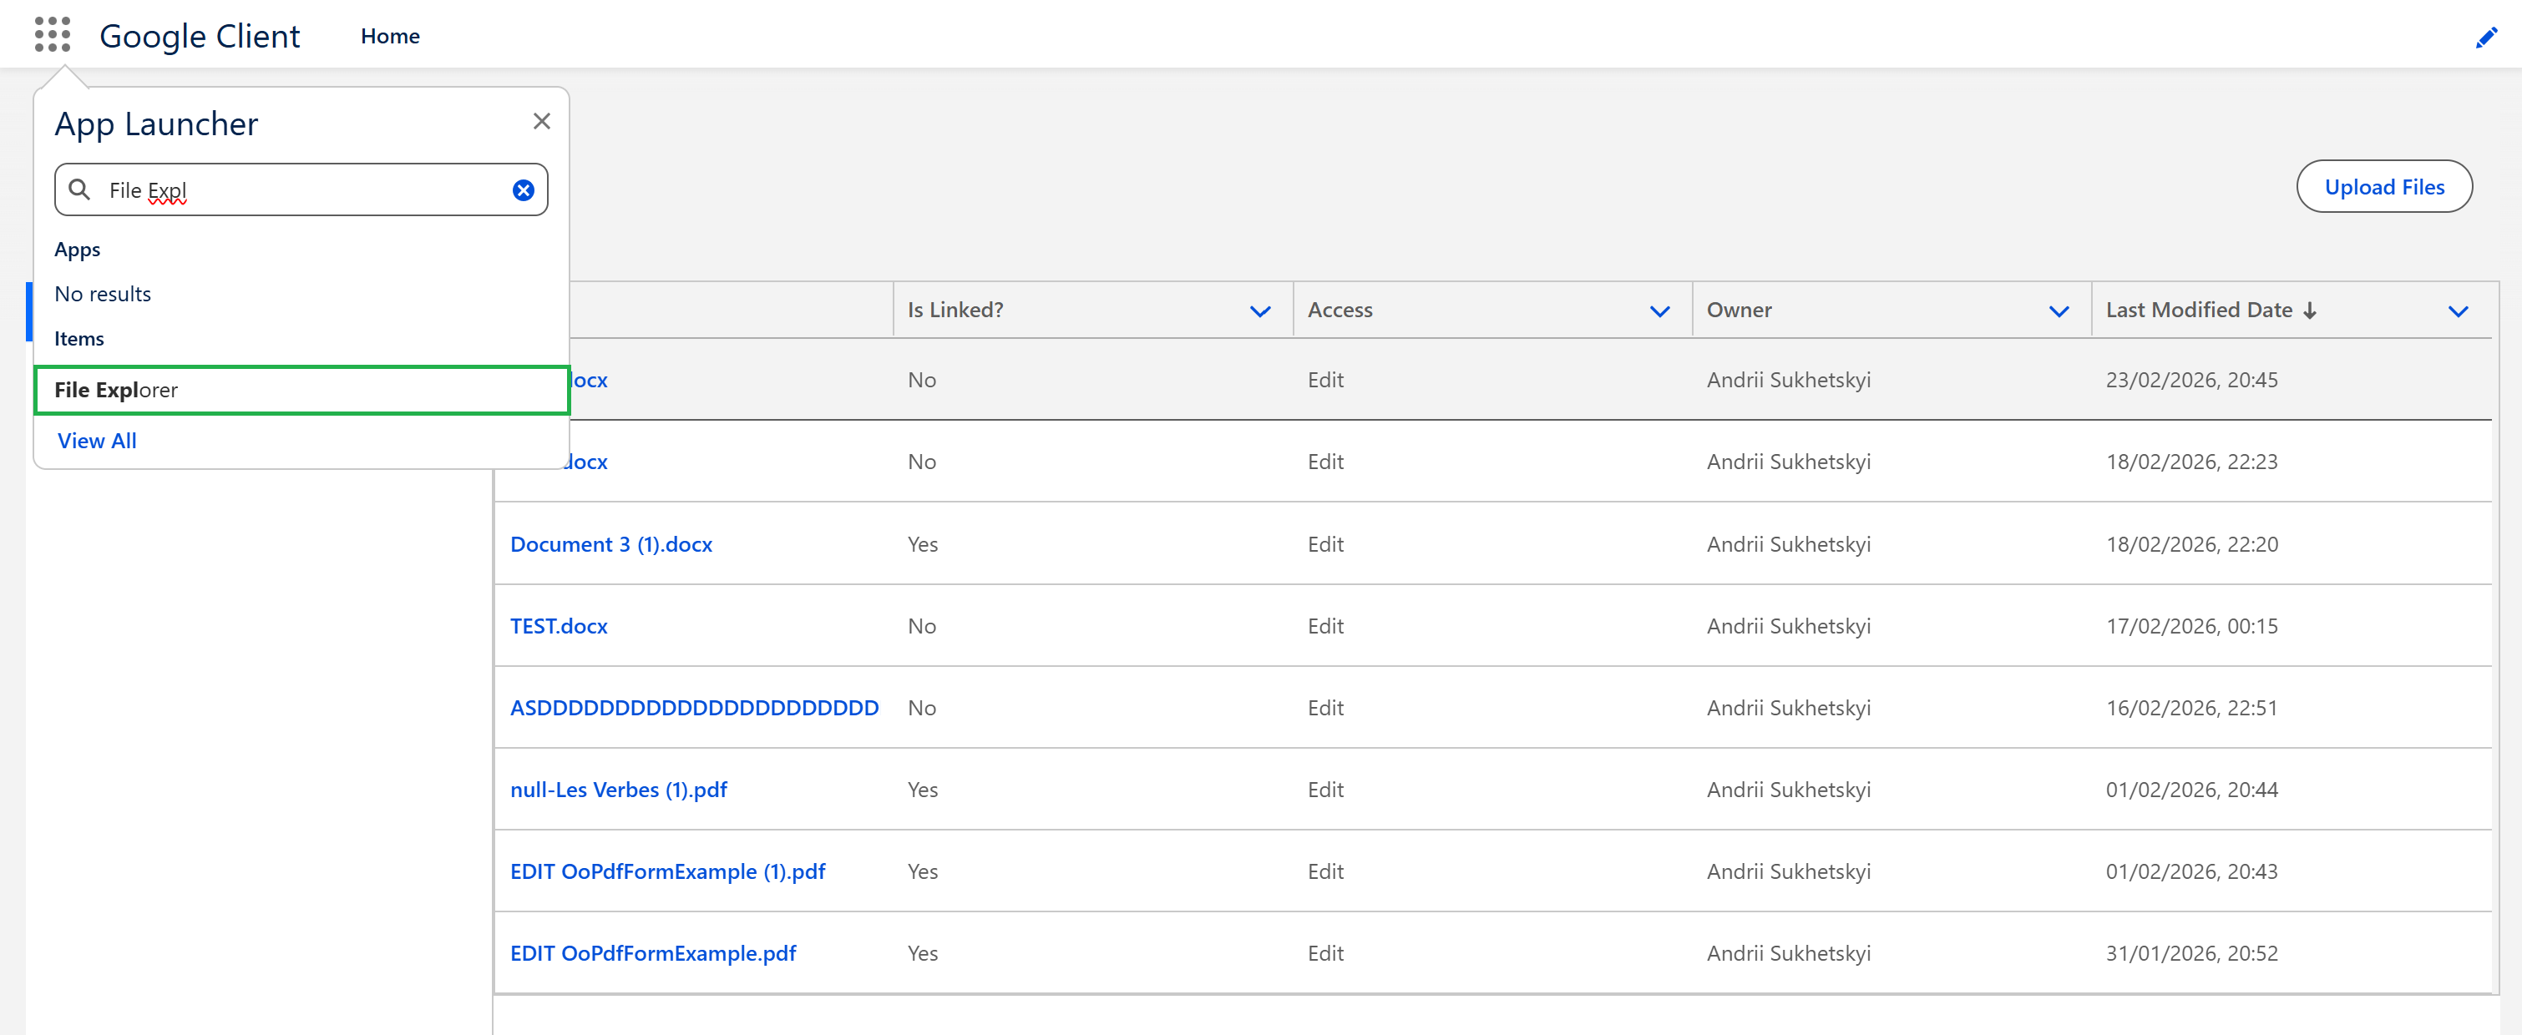Open Access column dropdown menu
This screenshot has height=1035, width=2522.
click(x=1659, y=311)
